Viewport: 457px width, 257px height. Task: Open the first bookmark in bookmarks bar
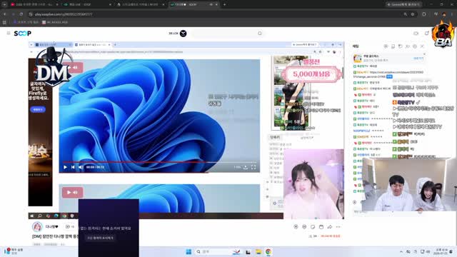(26, 22)
